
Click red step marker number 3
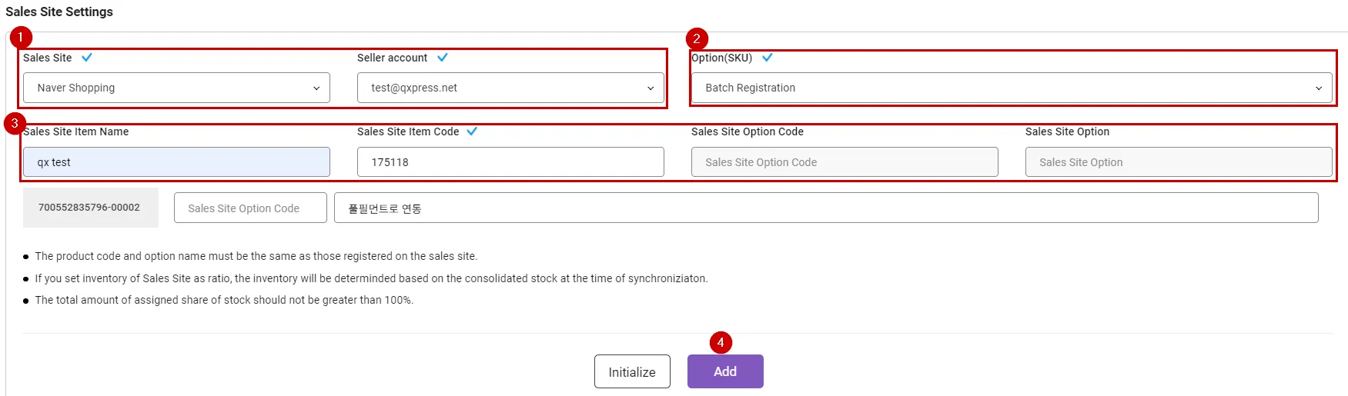tap(15, 123)
